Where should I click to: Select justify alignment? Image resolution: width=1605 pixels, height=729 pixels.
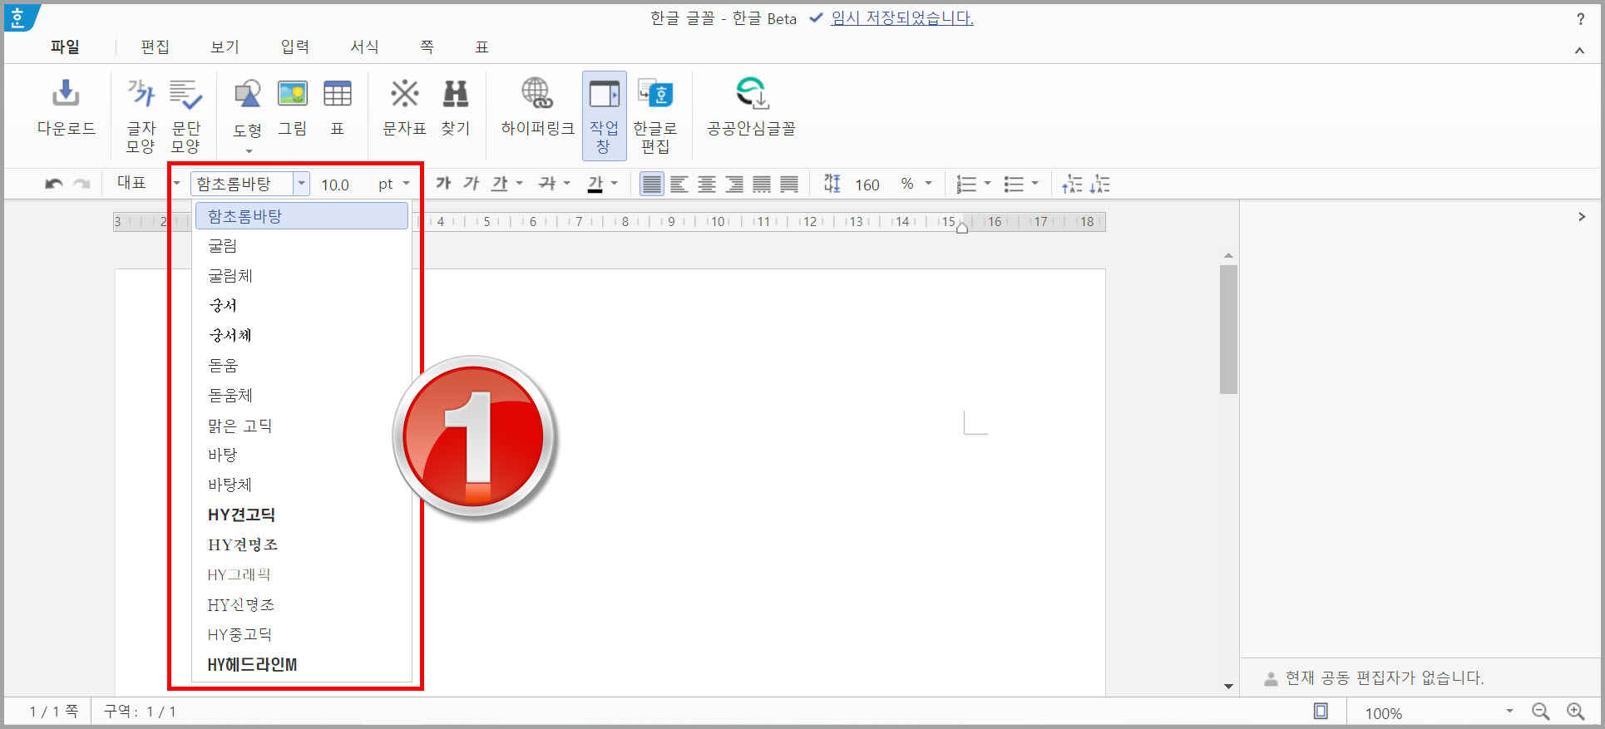[652, 184]
